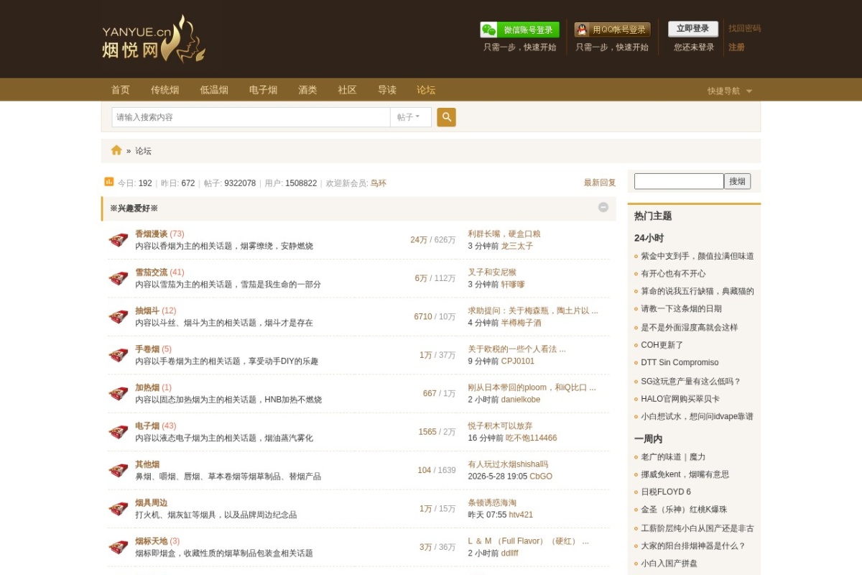Log in with the QQ account button

click(612, 29)
